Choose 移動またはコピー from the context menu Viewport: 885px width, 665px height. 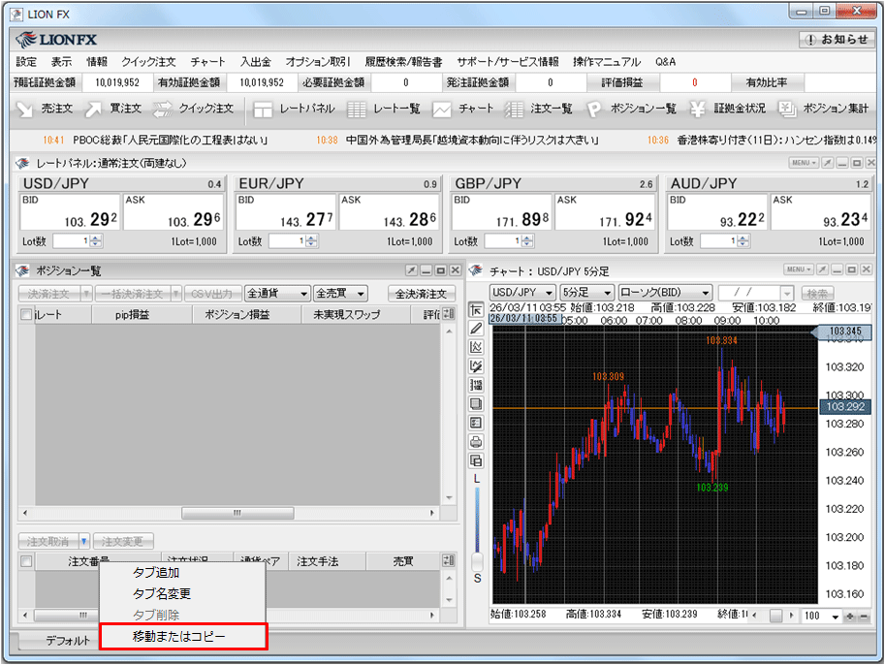(182, 636)
